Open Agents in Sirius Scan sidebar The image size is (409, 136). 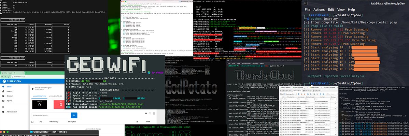[x=9, y=101]
